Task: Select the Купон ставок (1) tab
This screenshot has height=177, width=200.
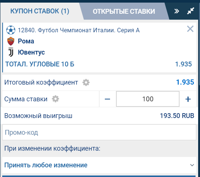Action: tap(40, 11)
